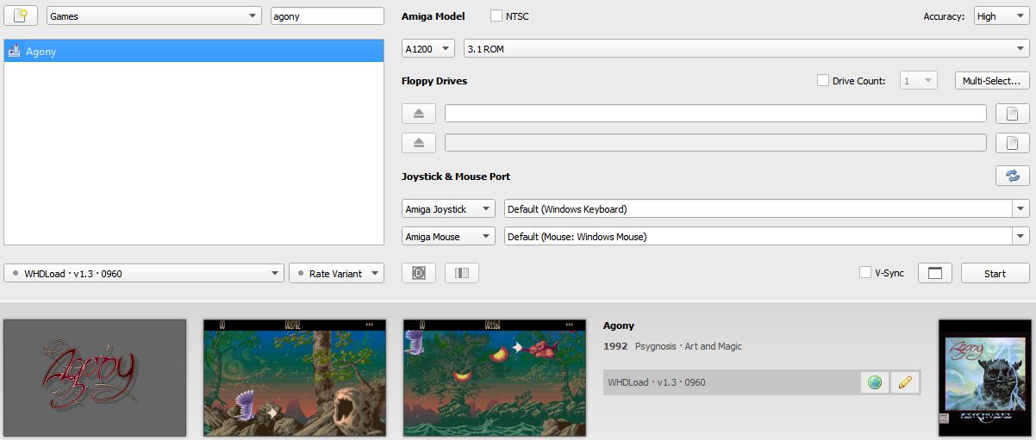
Task: Click the pencil edit icon
Action: (x=904, y=382)
